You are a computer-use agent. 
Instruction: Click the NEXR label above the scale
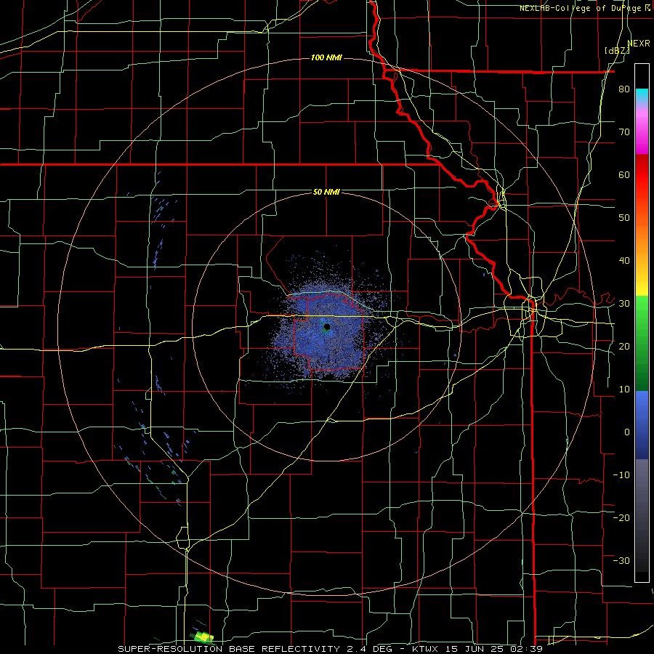tap(639, 44)
